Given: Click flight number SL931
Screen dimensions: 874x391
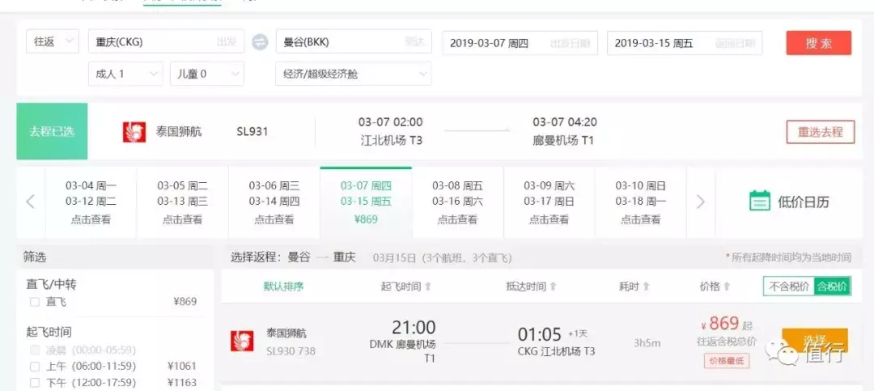Looking at the screenshot, I should pos(252,132).
